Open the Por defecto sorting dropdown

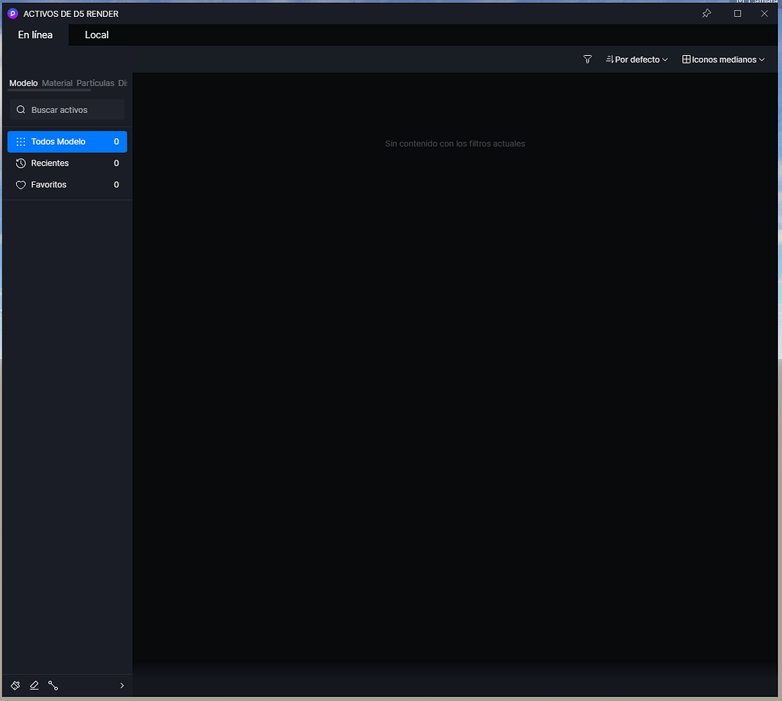[636, 59]
